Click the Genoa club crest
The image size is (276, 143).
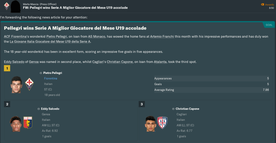28,122
